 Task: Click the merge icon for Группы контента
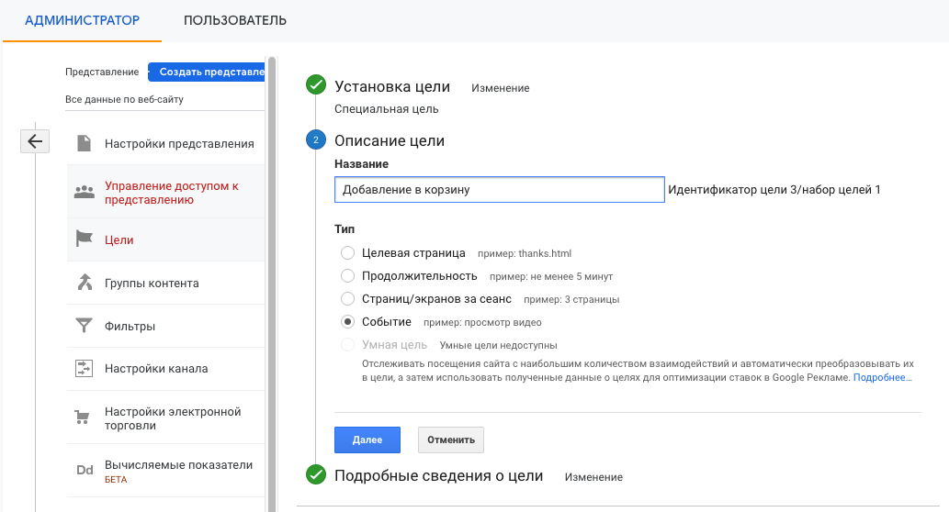(x=85, y=283)
